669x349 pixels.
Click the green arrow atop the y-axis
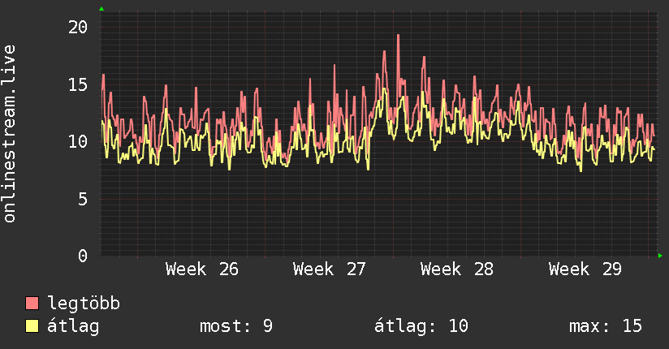101,9
